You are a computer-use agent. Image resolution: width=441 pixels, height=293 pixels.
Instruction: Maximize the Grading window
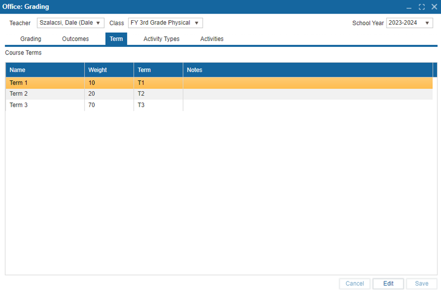click(421, 7)
